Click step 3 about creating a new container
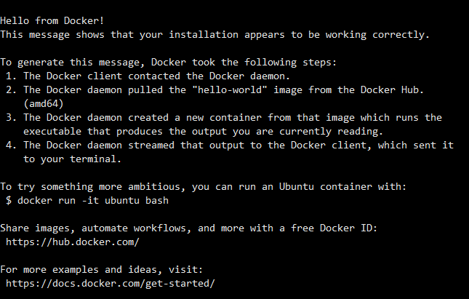The image size is (469, 299). tap(224, 118)
